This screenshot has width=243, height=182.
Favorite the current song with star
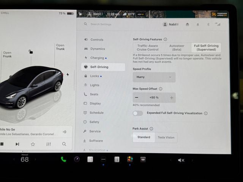tap(33, 144)
